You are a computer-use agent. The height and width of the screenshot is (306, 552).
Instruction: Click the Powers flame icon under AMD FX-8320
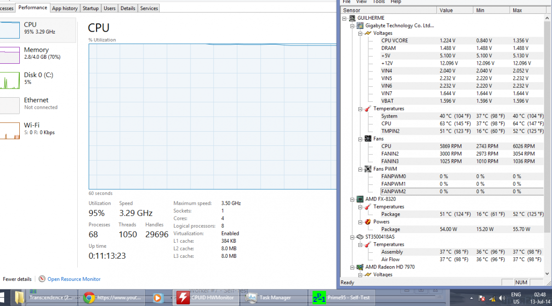point(368,222)
